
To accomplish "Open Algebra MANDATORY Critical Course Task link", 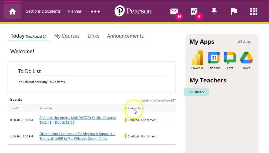I will (78, 120).
